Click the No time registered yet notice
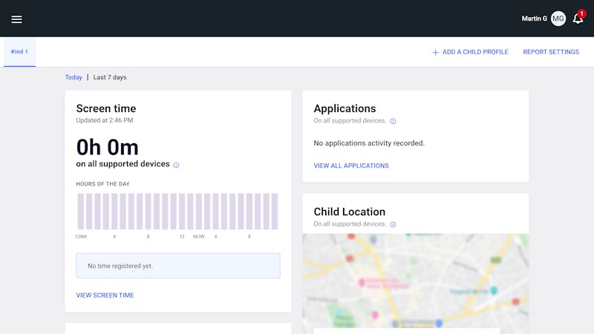 pyautogui.click(x=178, y=266)
